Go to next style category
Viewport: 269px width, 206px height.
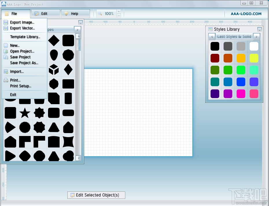(x=257, y=36)
